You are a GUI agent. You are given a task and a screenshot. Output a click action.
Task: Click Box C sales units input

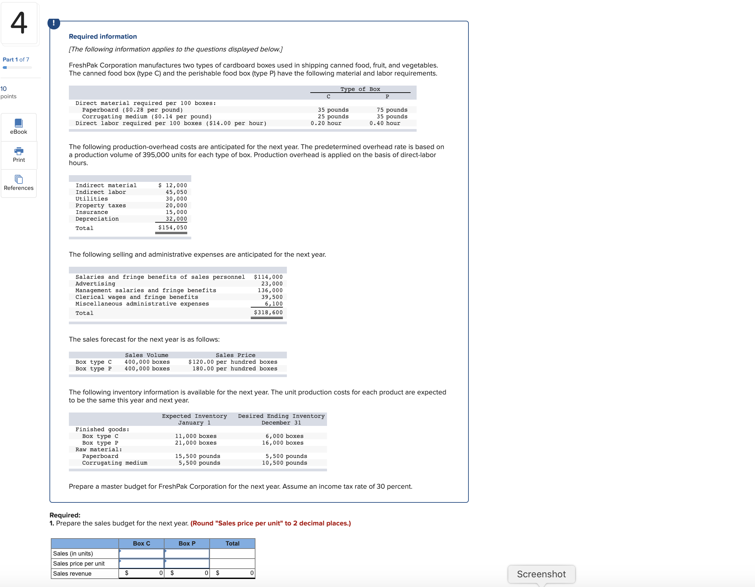[x=141, y=553]
